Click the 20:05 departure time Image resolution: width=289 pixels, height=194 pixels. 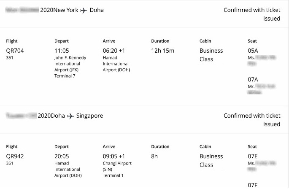coord(62,156)
